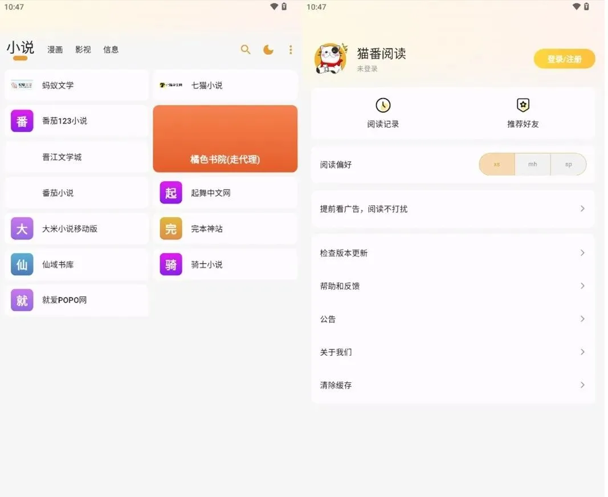
Task: Switch to 漫画 tab
Action: tap(55, 50)
